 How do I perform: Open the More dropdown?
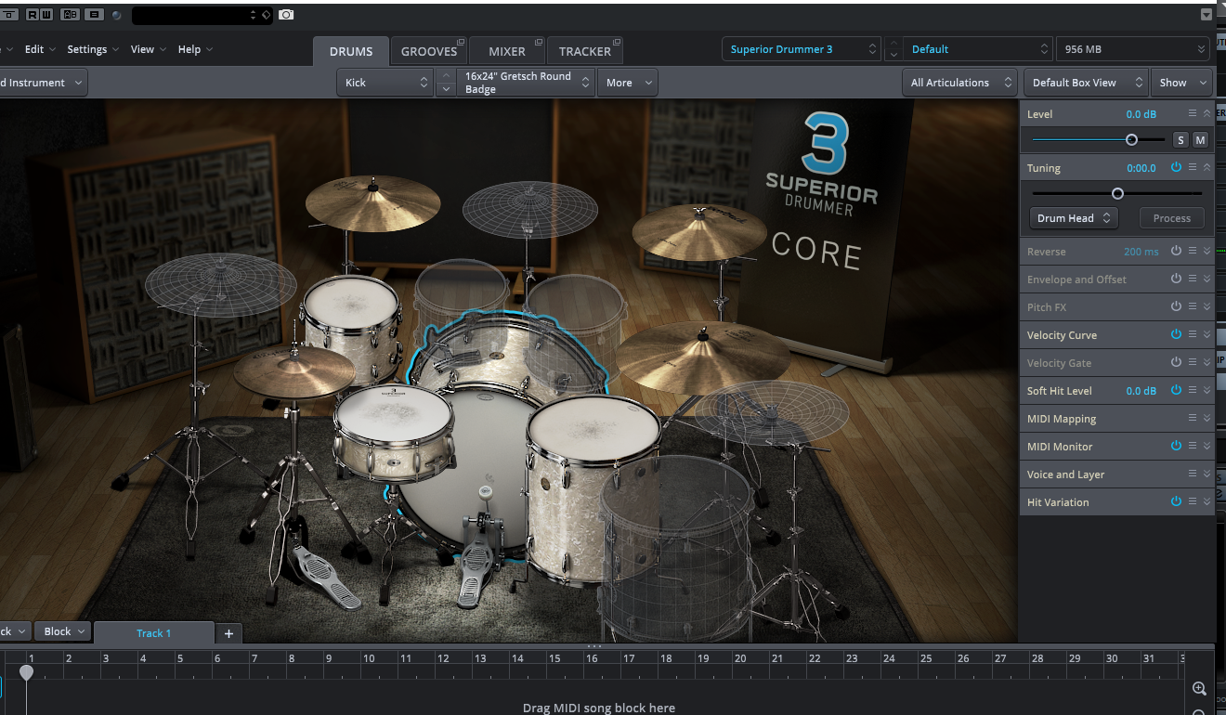628,83
